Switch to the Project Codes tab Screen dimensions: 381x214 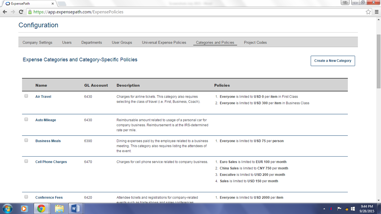tap(255, 43)
